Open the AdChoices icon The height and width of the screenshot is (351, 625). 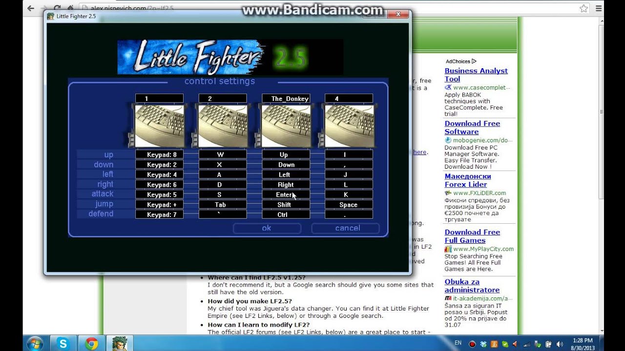(474, 61)
